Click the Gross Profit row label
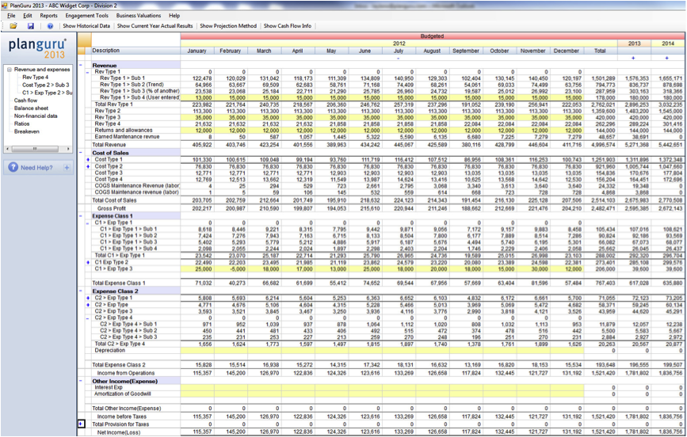The image size is (687, 437). (111, 208)
